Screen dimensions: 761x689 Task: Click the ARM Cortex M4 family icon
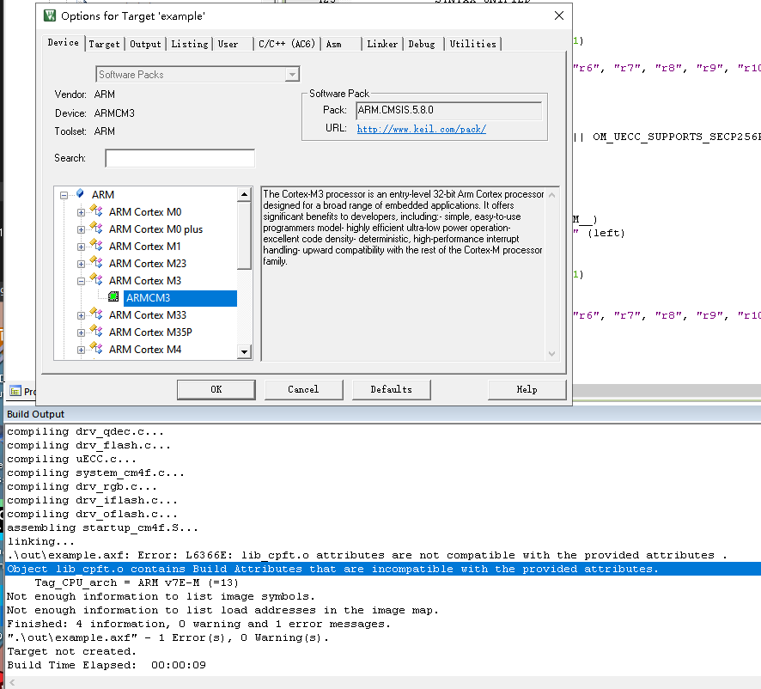(96, 348)
